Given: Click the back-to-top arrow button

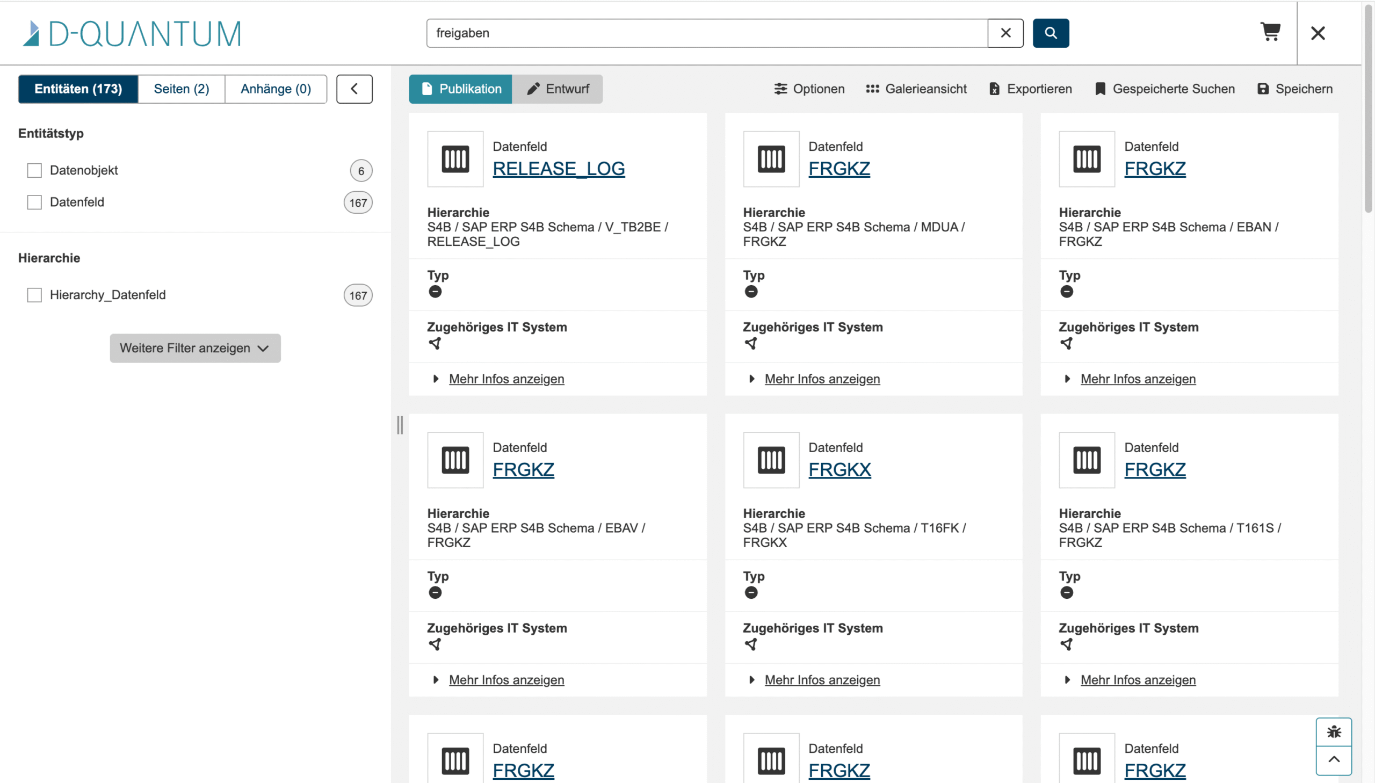Looking at the screenshot, I should coord(1334,759).
